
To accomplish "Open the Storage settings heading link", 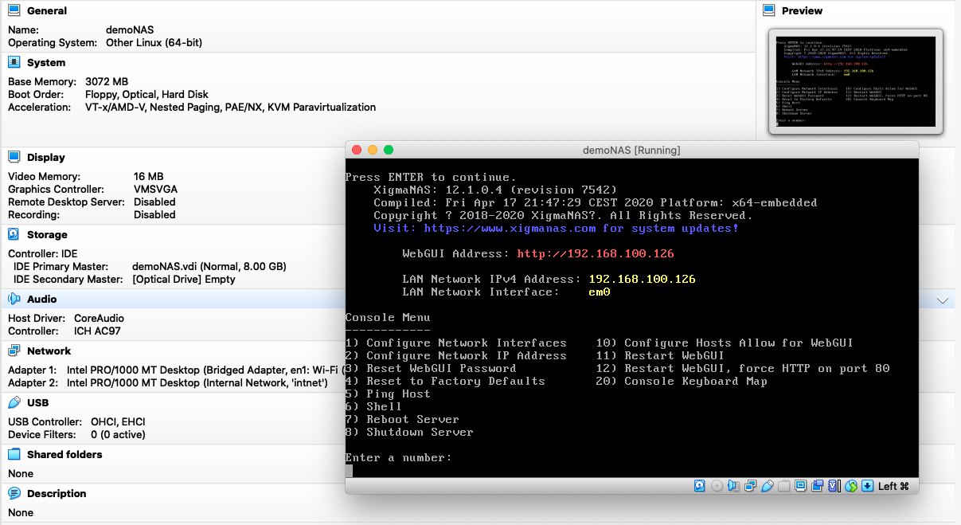I will (47, 234).
